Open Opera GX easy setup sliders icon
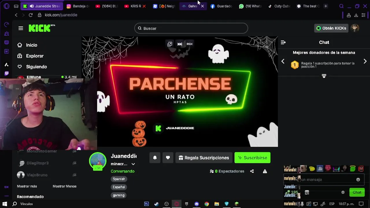Screen dimensions: 370x208 (x=363, y=15)
